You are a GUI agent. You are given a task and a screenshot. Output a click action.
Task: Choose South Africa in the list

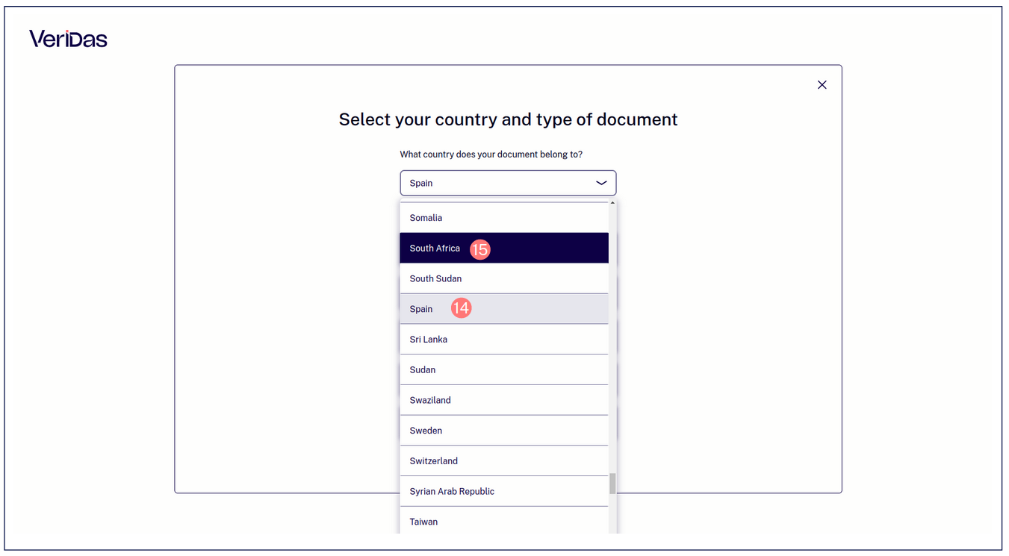[x=504, y=248]
